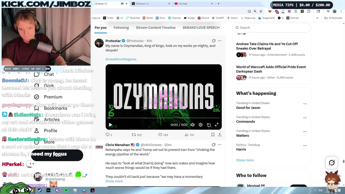
Task: Open more options on Protostar's post
Action: coord(220,41)
